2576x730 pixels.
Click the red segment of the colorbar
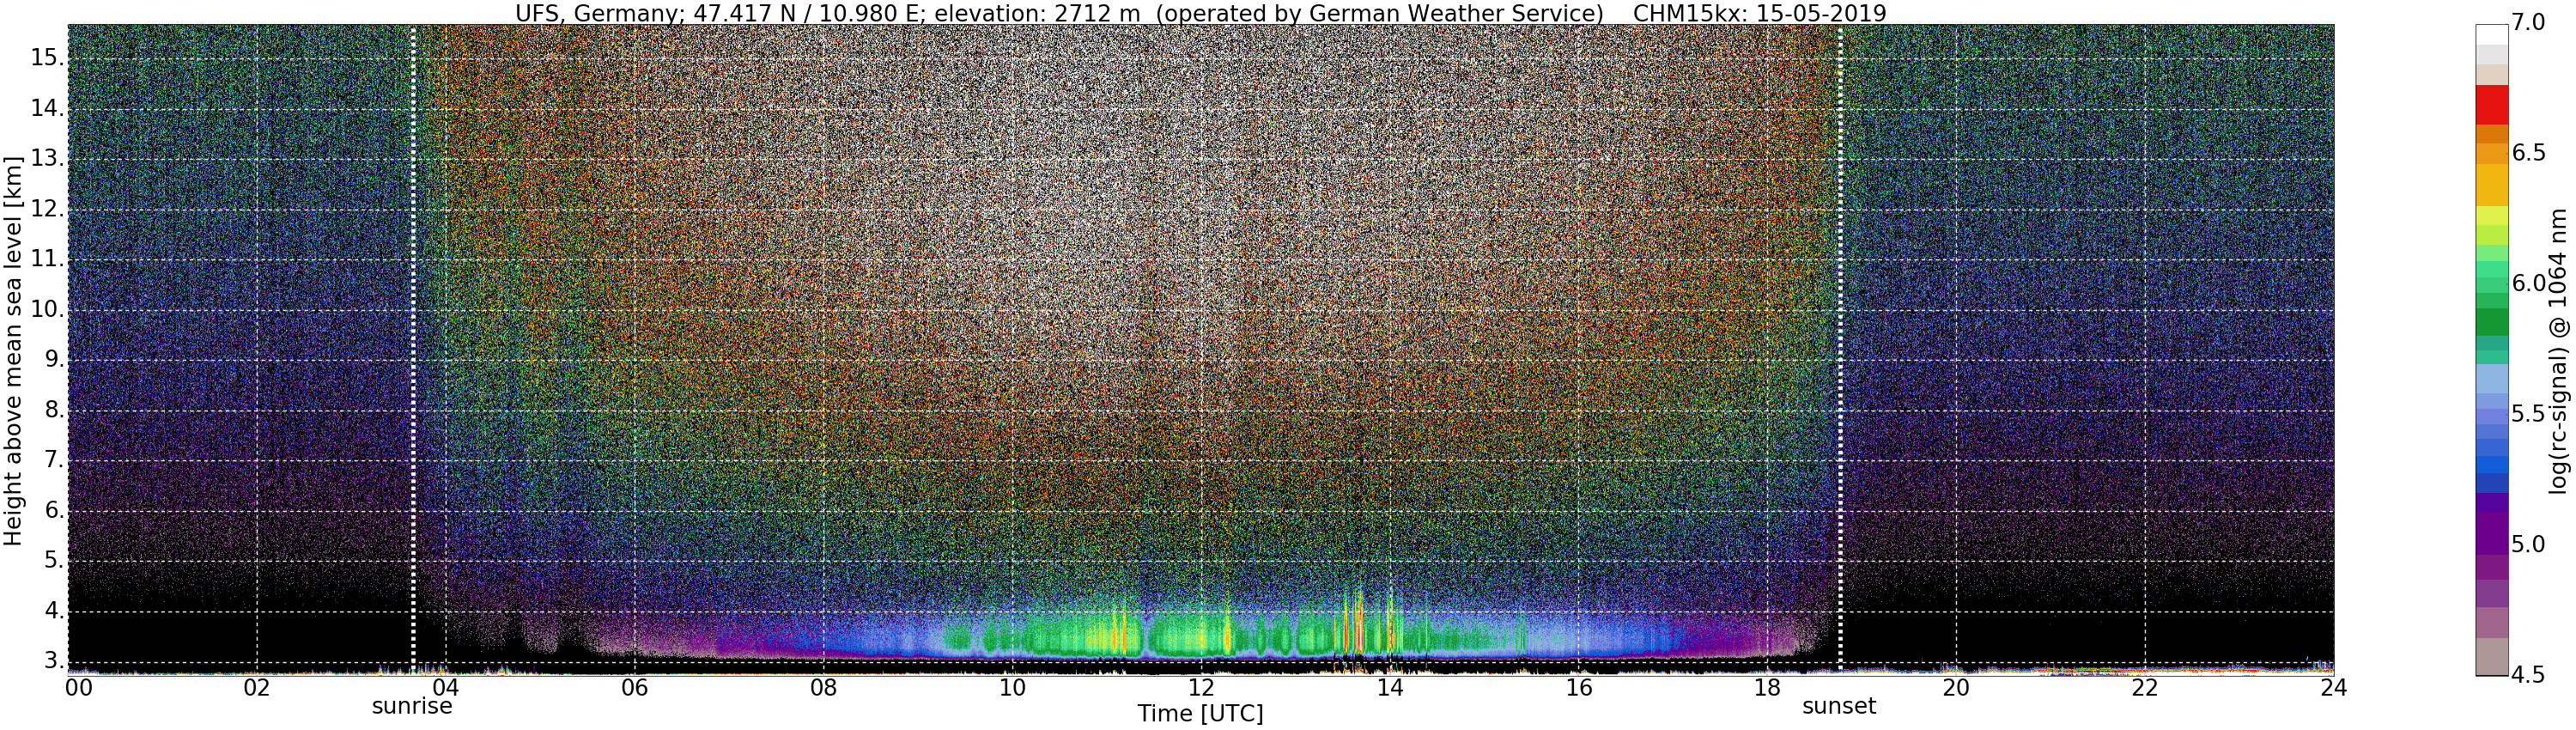coord(2491,105)
